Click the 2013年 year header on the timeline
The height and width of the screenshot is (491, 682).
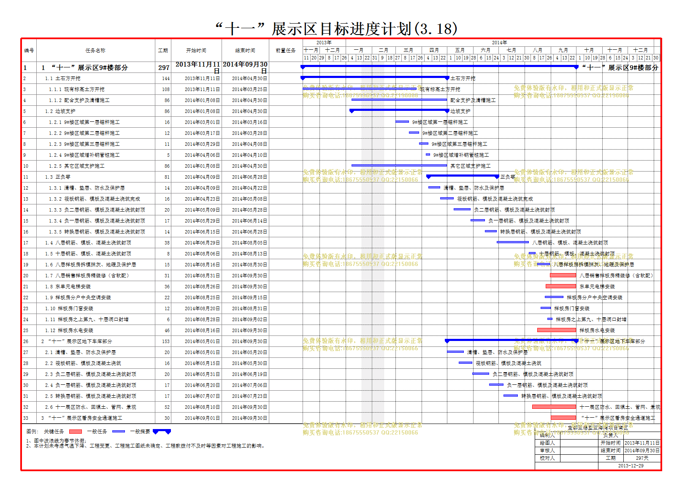point(324,43)
